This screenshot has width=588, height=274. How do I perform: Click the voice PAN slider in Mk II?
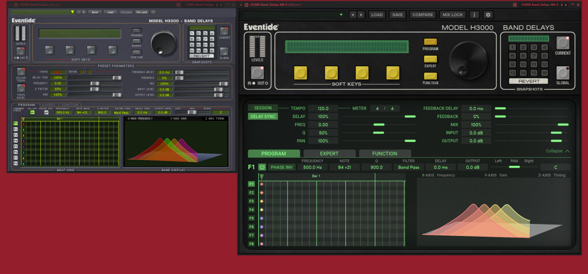pyautogui.click(x=514, y=167)
